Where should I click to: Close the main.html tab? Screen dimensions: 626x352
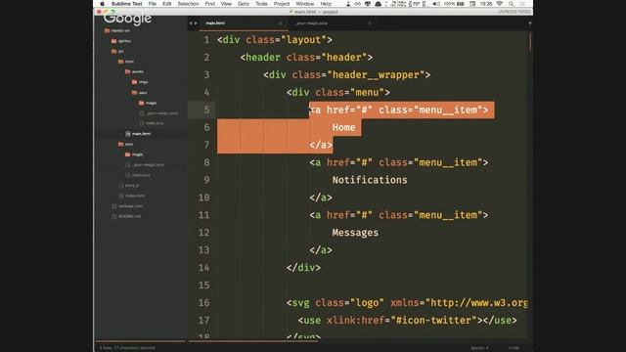point(281,23)
